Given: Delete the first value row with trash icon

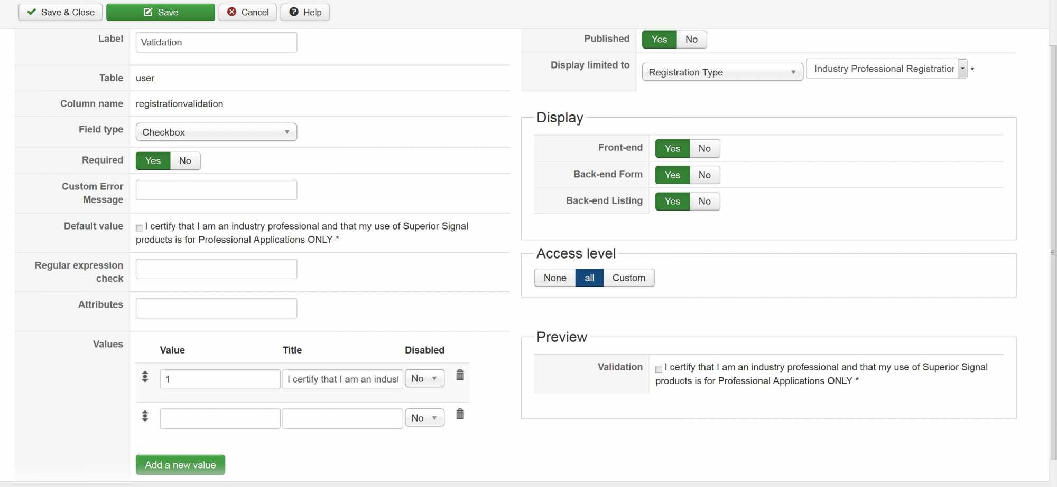Looking at the screenshot, I should 460,375.
